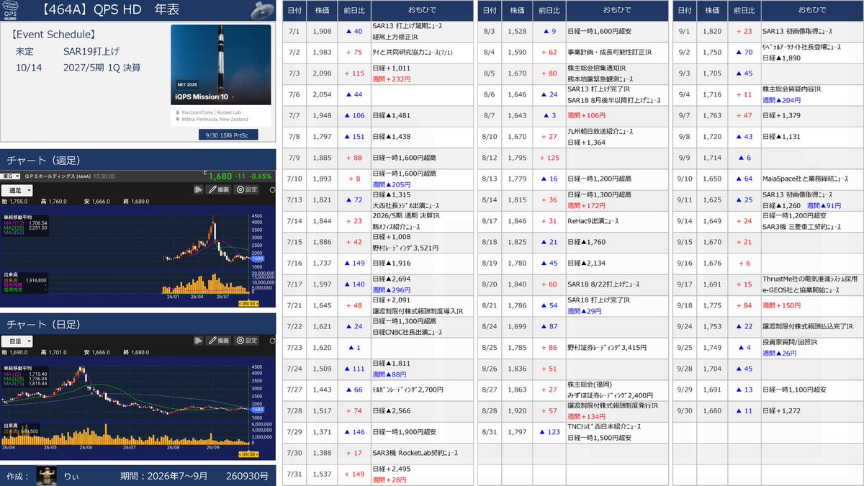Select the 描画 pencil tool on daily chart

(220, 341)
